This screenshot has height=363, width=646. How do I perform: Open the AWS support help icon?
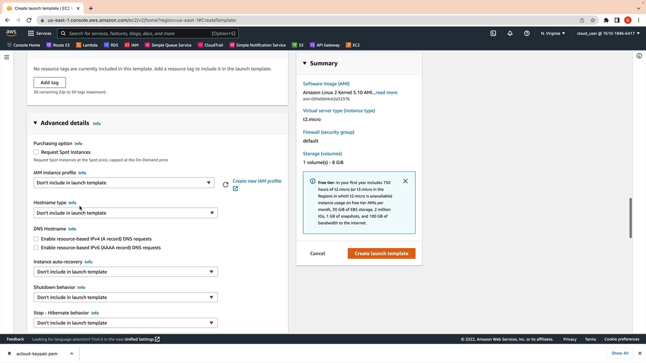pos(527,33)
